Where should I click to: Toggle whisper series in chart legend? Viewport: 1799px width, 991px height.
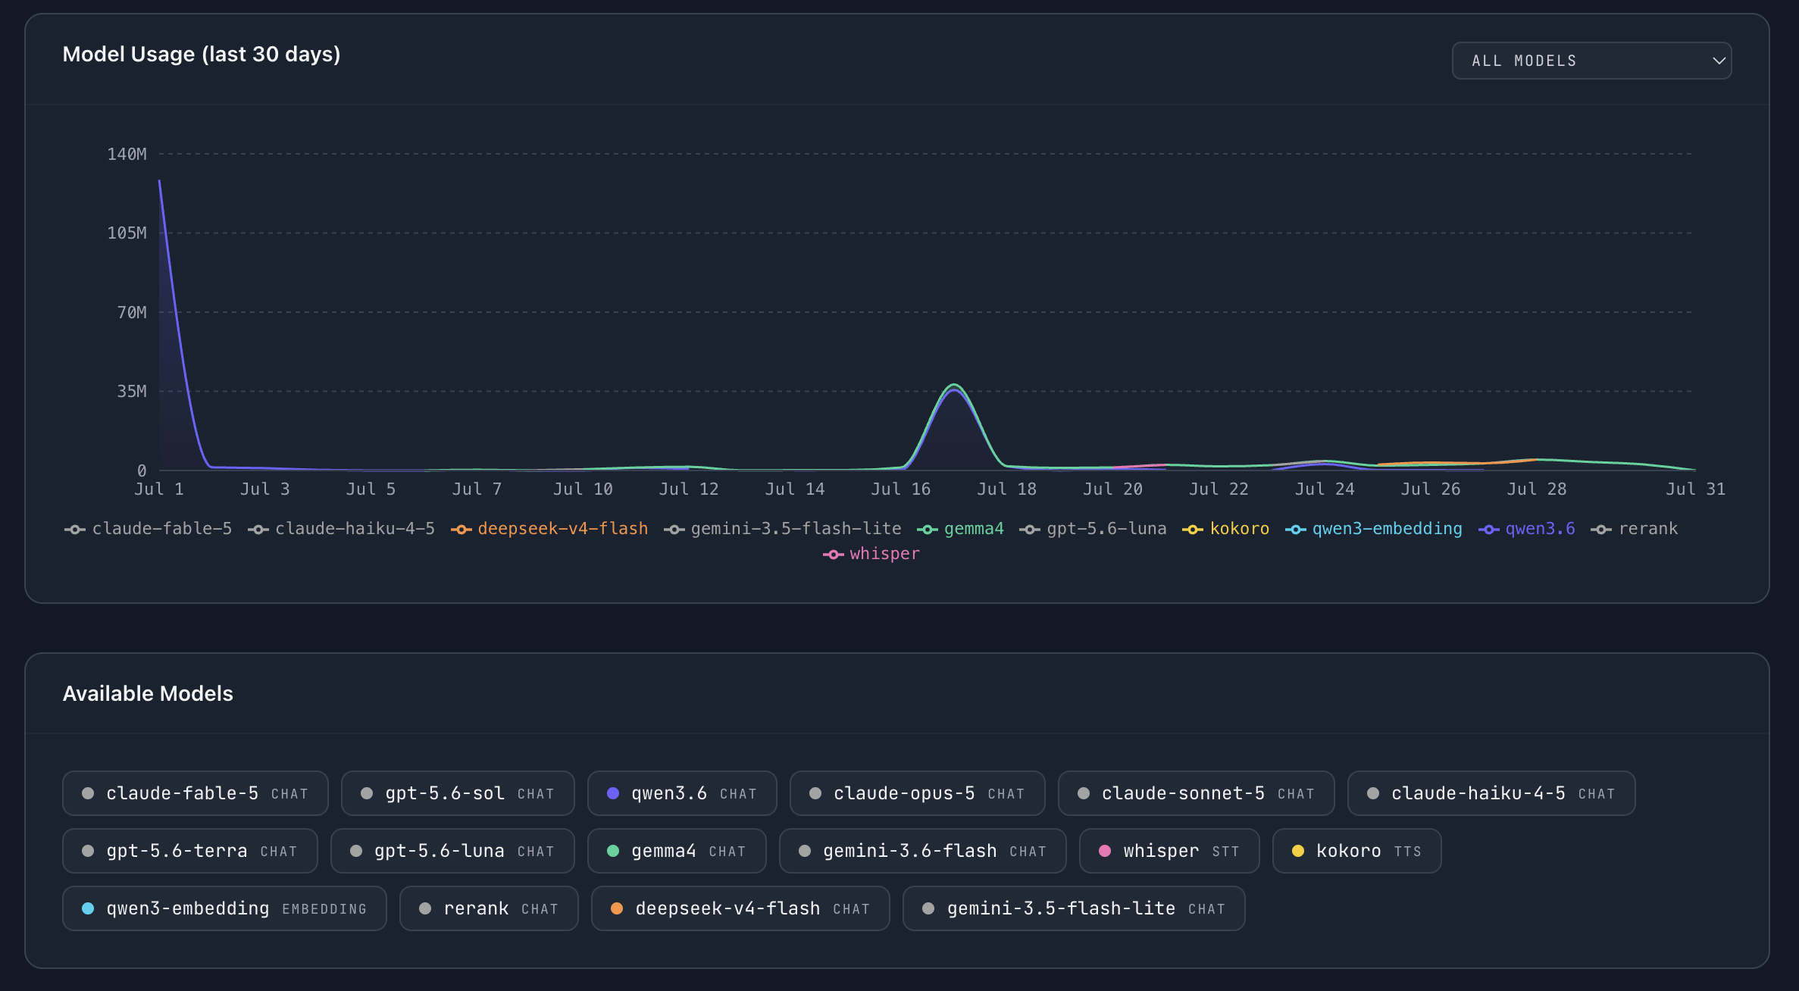coord(871,554)
